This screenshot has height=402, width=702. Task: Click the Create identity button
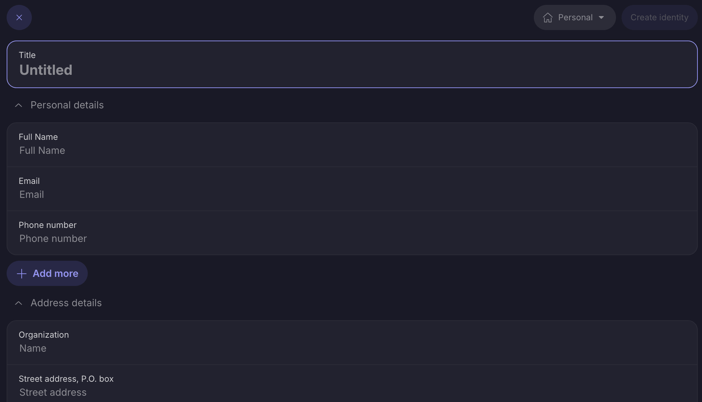click(659, 17)
